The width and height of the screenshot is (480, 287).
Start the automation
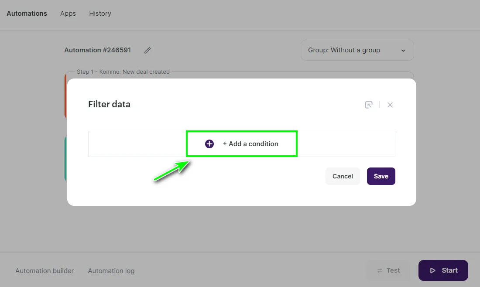click(x=443, y=270)
